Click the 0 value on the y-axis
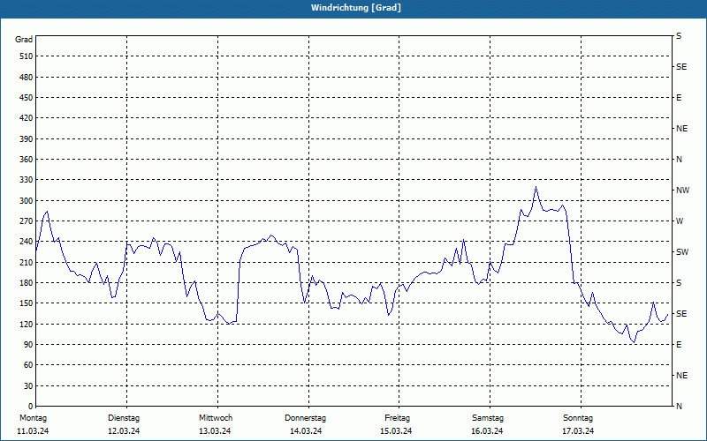 (x=31, y=407)
